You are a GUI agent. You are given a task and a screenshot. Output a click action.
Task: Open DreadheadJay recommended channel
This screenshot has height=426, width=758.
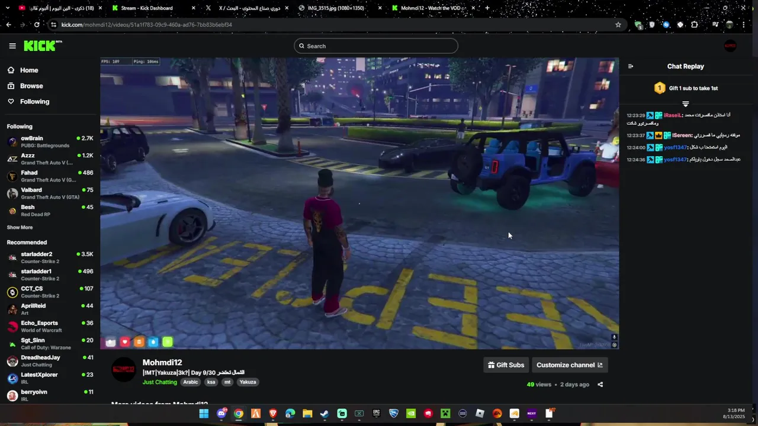tap(50, 360)
